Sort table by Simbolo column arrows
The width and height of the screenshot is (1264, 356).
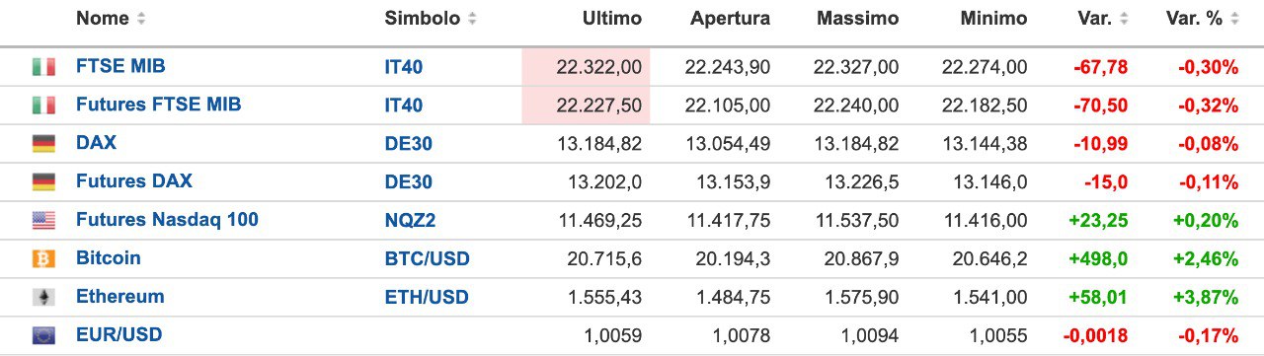pyautogui.click(x=472, y=19)
